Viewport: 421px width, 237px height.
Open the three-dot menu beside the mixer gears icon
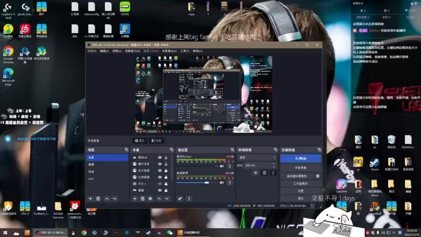tap(189, 199)
